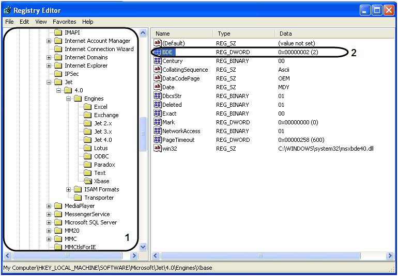
Task: Select the NetworkAccess value entry
Action: click(x=181, y=131)
